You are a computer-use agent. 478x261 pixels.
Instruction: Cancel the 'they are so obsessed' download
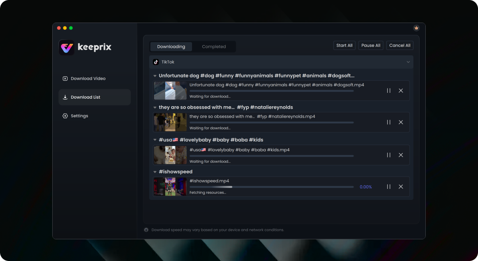401,122
